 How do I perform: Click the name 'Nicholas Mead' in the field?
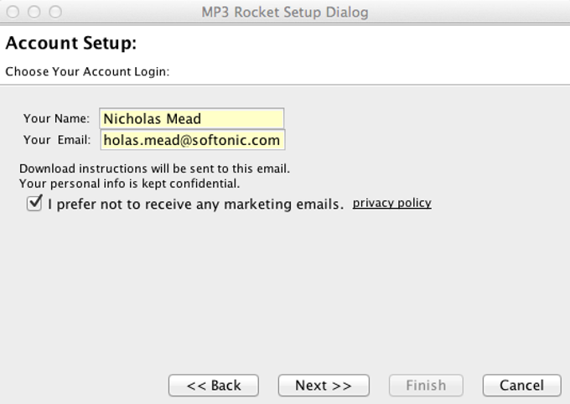153,118
